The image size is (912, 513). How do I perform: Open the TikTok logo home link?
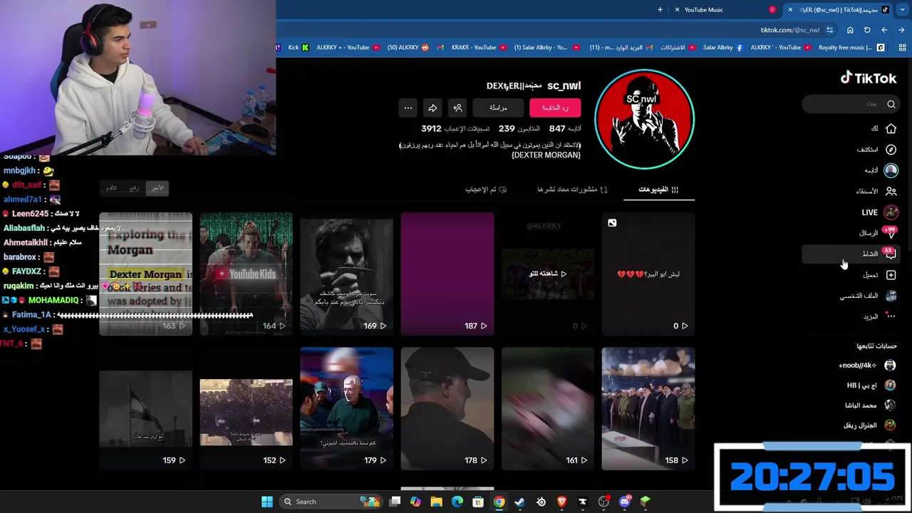869,78
